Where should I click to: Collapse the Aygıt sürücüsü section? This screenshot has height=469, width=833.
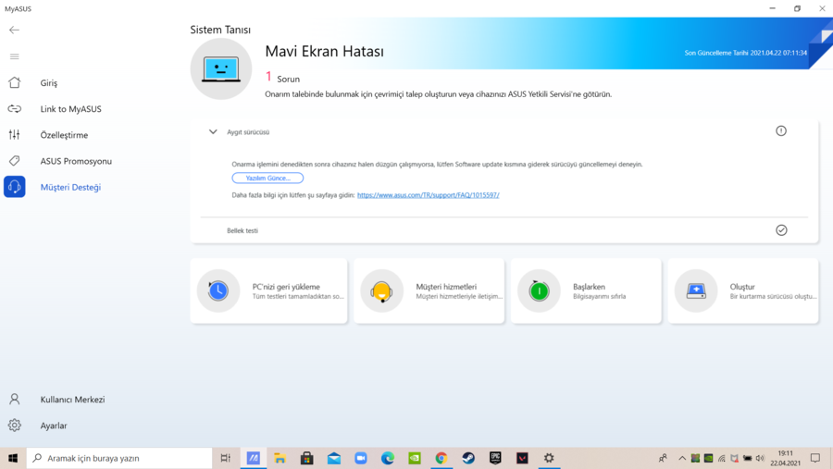click(213, 131)
